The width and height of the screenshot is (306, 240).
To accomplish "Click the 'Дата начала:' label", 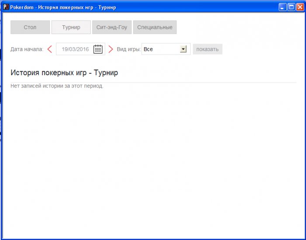I will [27, 49].
